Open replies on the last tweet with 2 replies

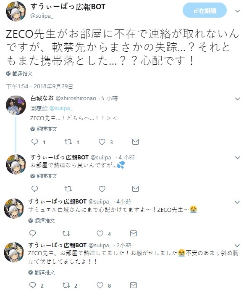click(x=33, y=285)
